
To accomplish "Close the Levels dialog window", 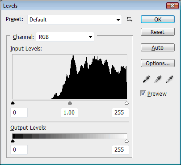I will pos(173,6).
